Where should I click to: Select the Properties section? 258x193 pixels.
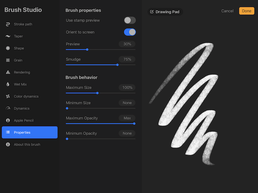pos(29,132)
